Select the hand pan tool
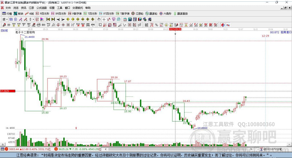Image resolution: width=292 pixels, height=158 pixels. pos(99,19)
